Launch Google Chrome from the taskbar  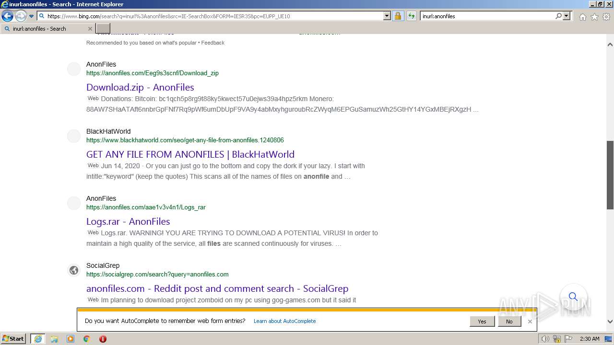click(x=87, y=339)
